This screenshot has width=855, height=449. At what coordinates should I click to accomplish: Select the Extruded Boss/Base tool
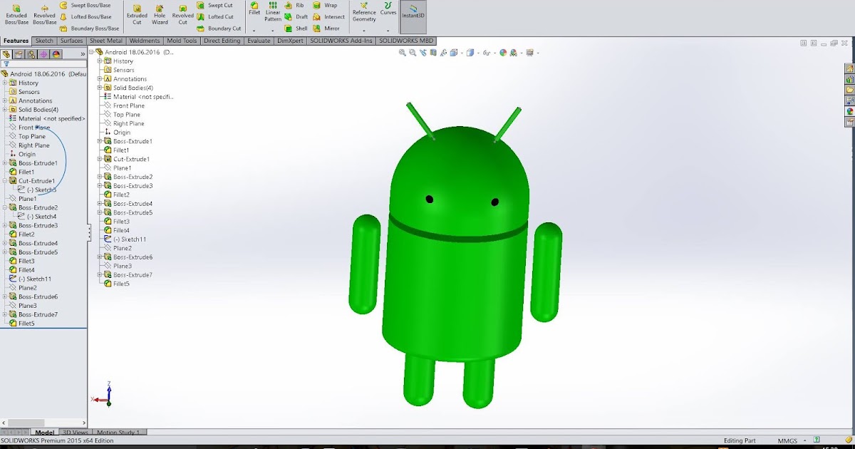coord(16,13)
